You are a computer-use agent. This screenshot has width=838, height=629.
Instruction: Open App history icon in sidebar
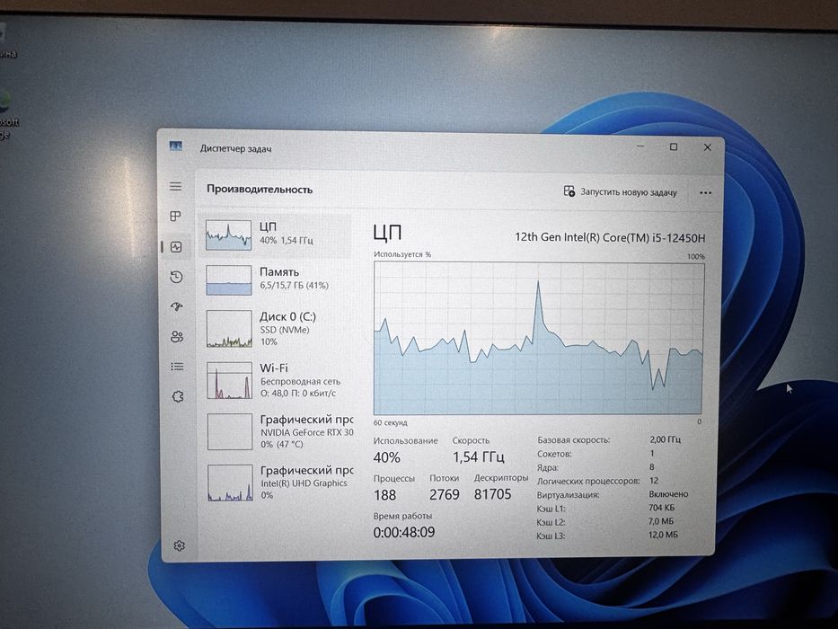pyautogui.click(x=176, y=277)
